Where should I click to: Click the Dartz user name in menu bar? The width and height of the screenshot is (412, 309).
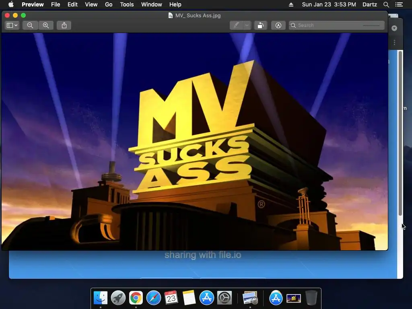pyautogui.click(x=370, y=4)
